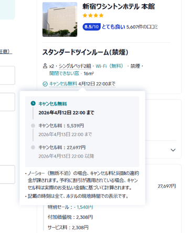Open the Shinjuku Washington Hotel photo thumbnail
Image resolution: width=189 pixels, height=233 pixels.
click(x=60, y=20)
